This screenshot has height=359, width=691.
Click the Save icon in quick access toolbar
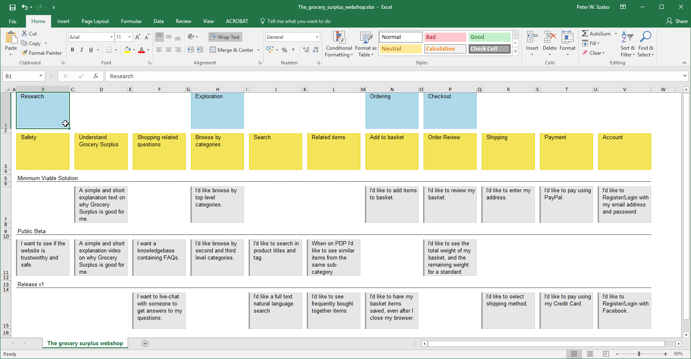click(x=13, y=7)
